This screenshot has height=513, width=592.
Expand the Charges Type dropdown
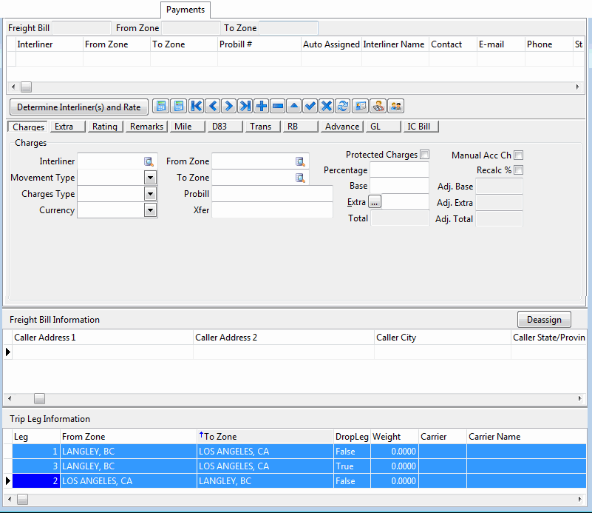tap(151, 194)
